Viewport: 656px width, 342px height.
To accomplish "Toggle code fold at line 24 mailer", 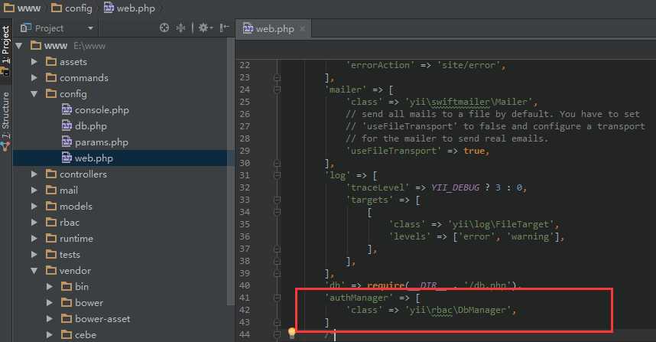I will click(277, 90).
